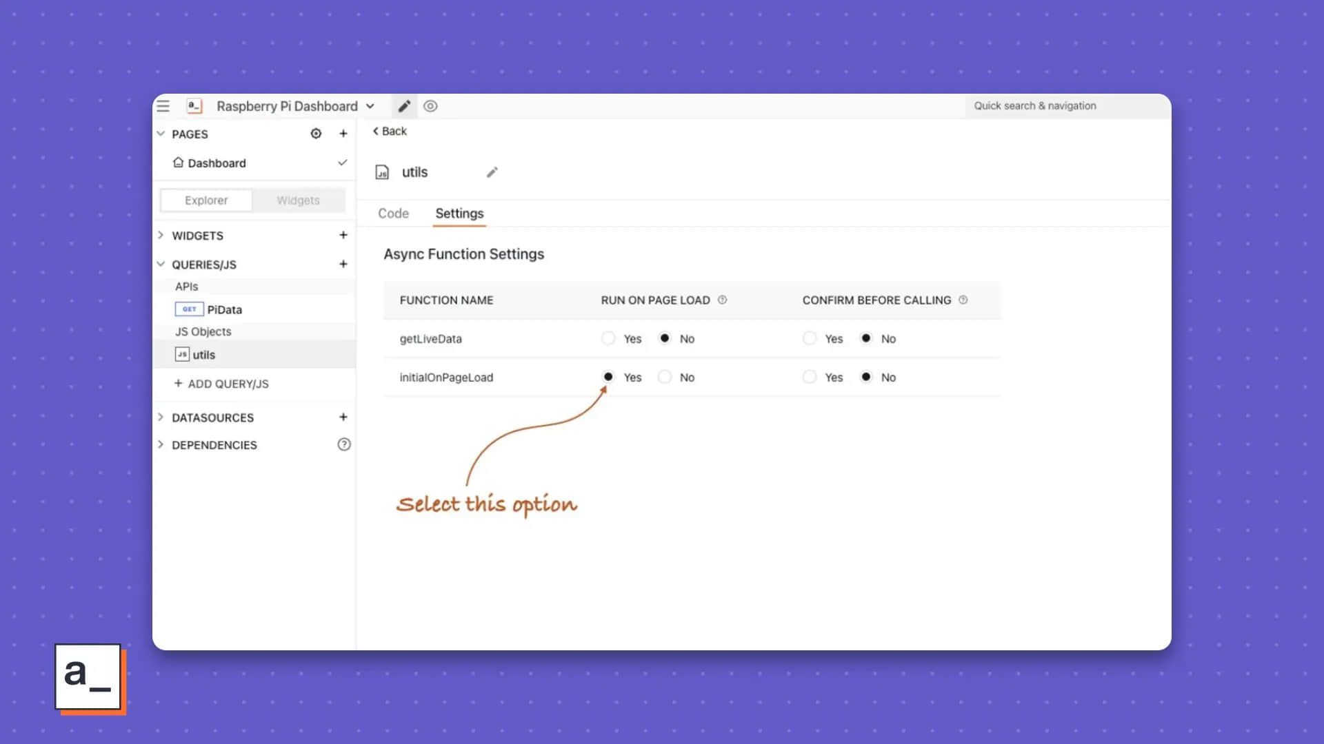1324x744 pixels.
Task: Select Yes for getLiveData page load
Action: pos(608,338)
